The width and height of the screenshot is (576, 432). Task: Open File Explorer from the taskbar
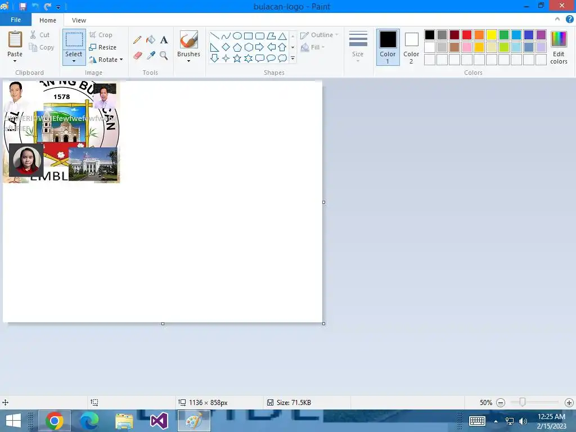pyautogui.click(x=124, y=421)
